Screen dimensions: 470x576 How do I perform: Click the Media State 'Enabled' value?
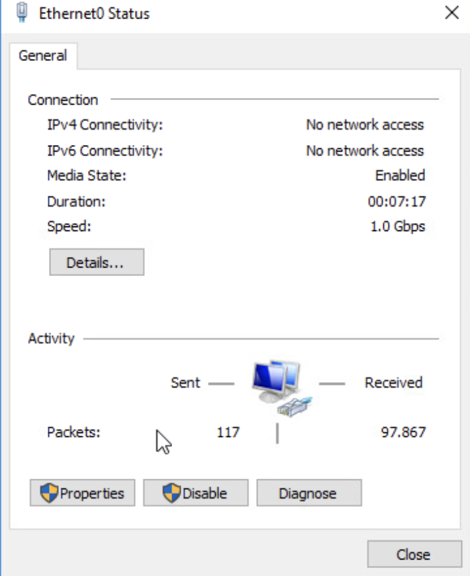400,175
